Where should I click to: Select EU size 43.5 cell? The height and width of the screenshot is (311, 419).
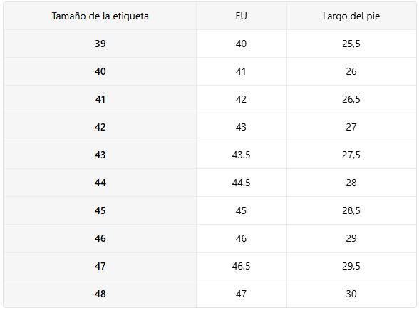point(242,155)
